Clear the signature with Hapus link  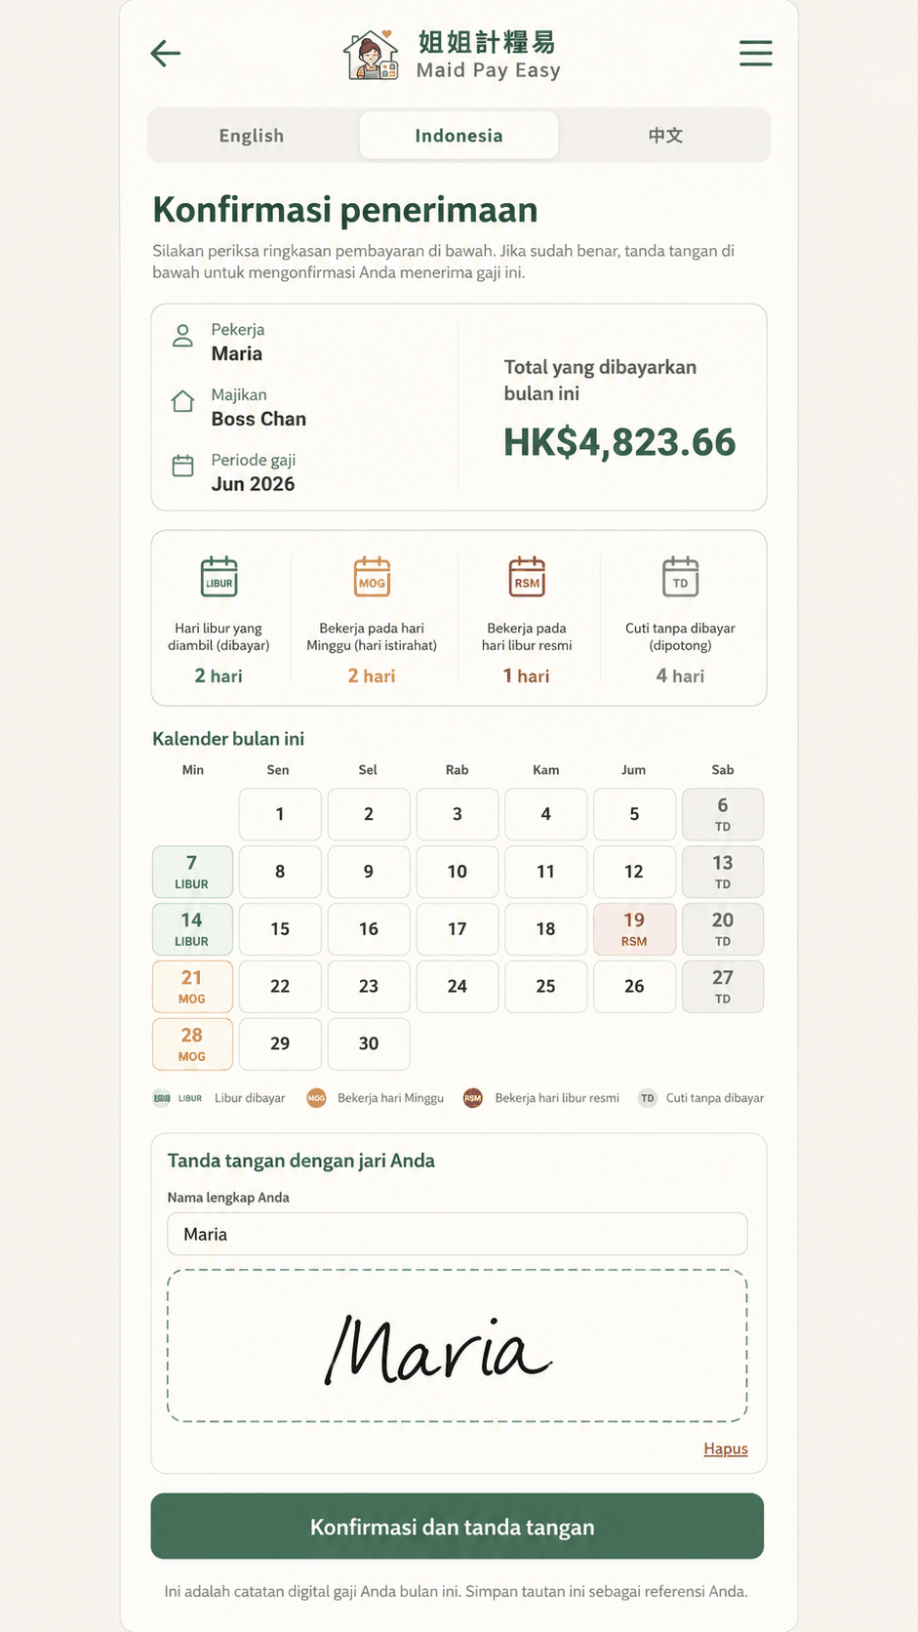pyautogui.click(x=726, y=1448)
